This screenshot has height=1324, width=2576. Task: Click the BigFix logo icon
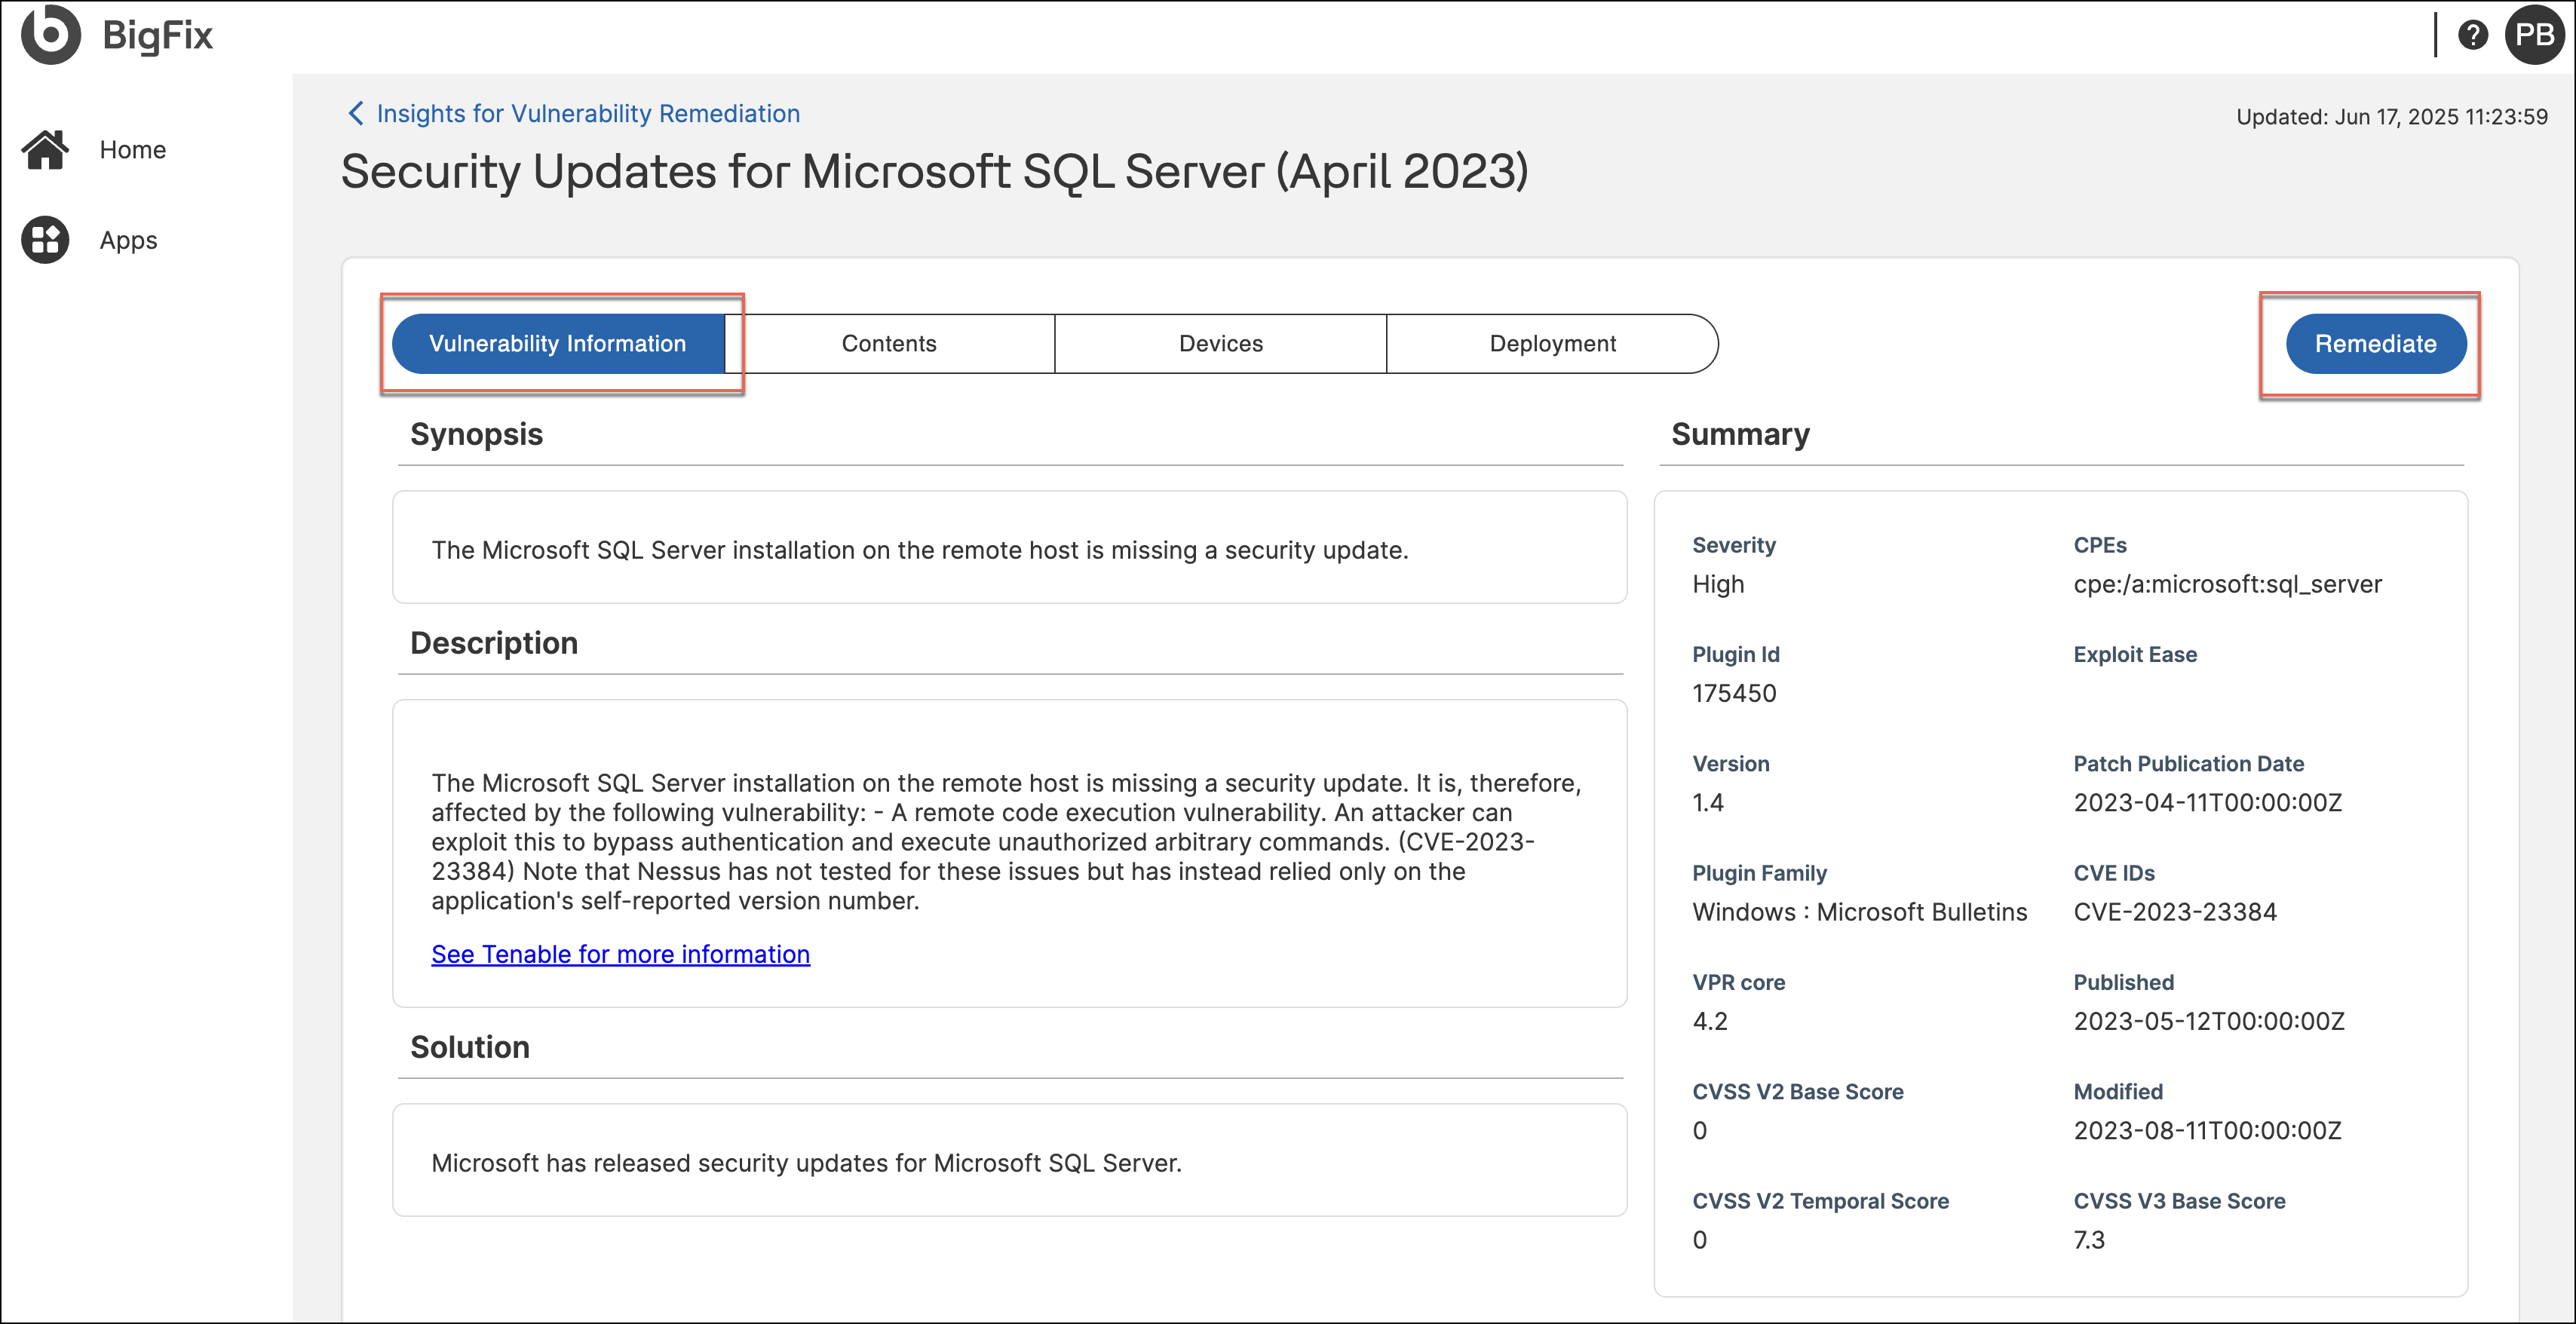tap(50, 34)
